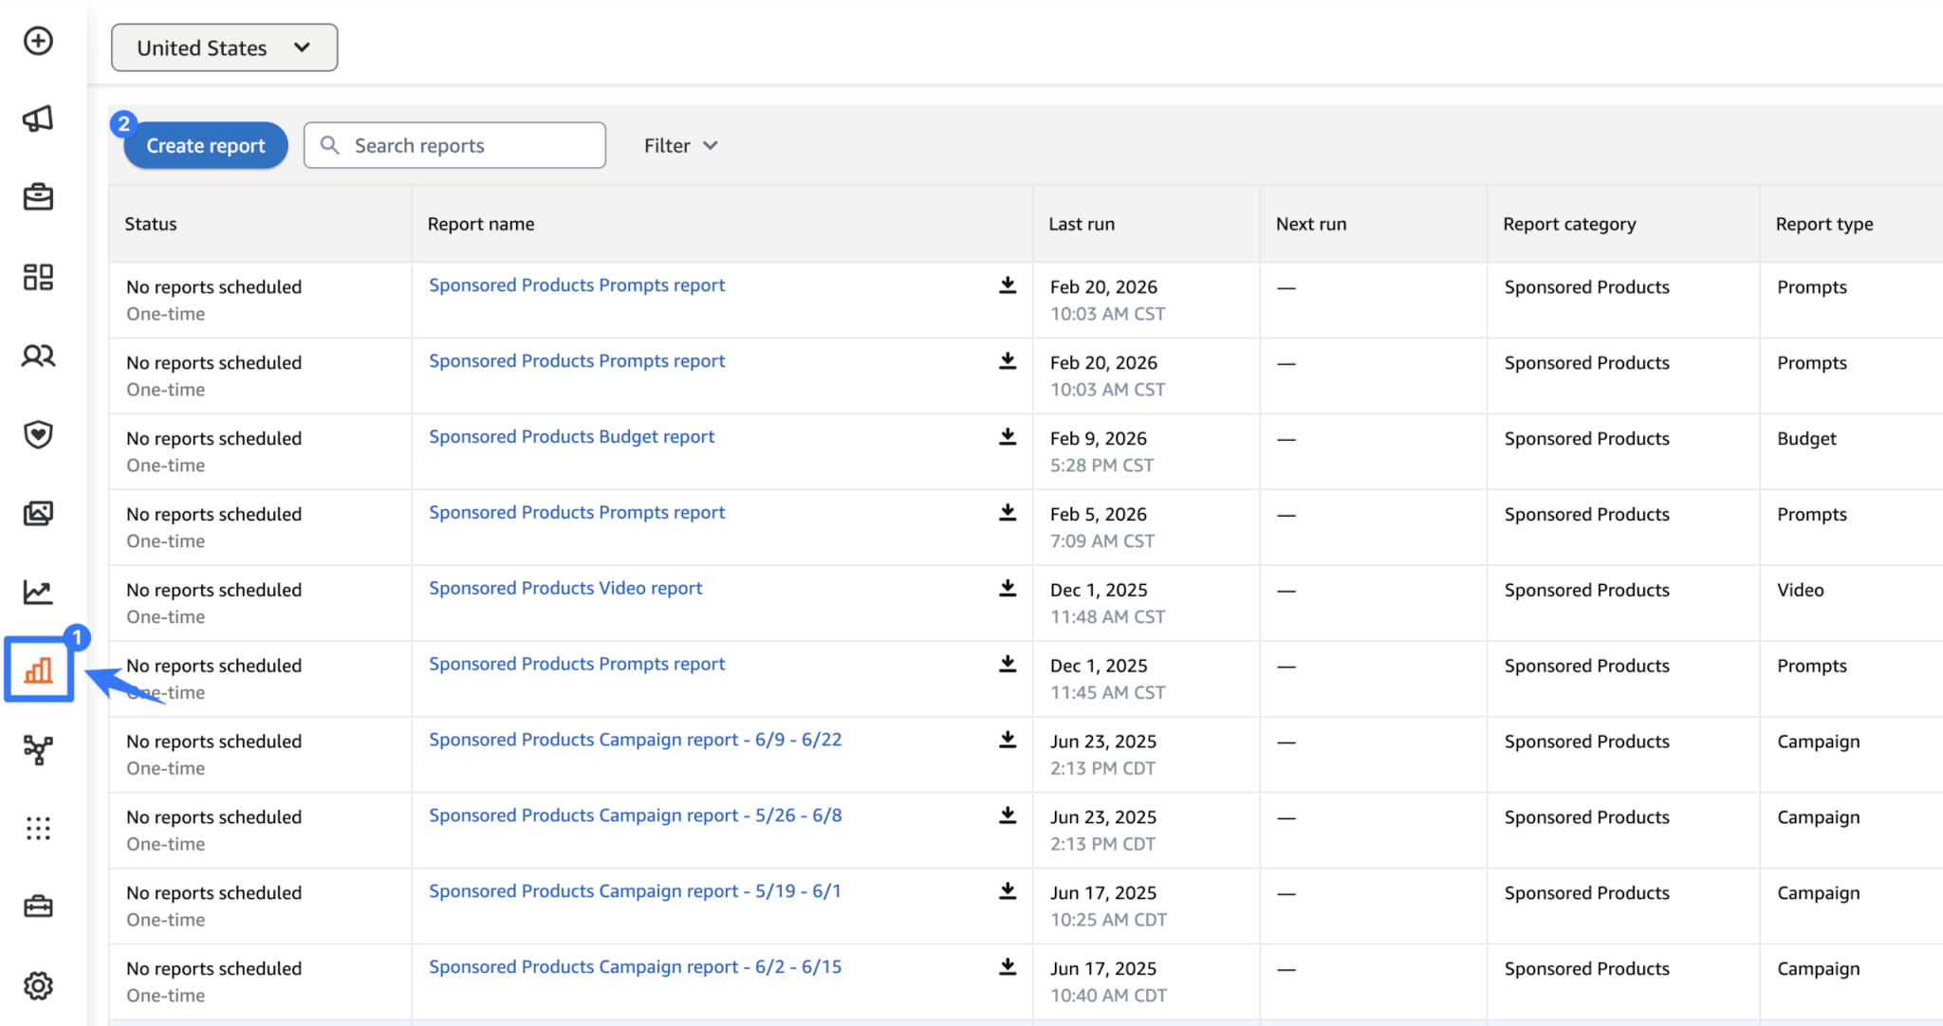This screenshot has width=1943, height=1026.
Task: Click in the Search reports field
Action: (454, 145)
